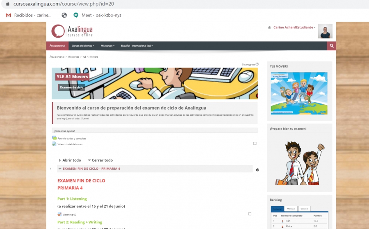369x229 pixels.
Task: Click Iván's user icon in ranking
Action: point(282,221)
